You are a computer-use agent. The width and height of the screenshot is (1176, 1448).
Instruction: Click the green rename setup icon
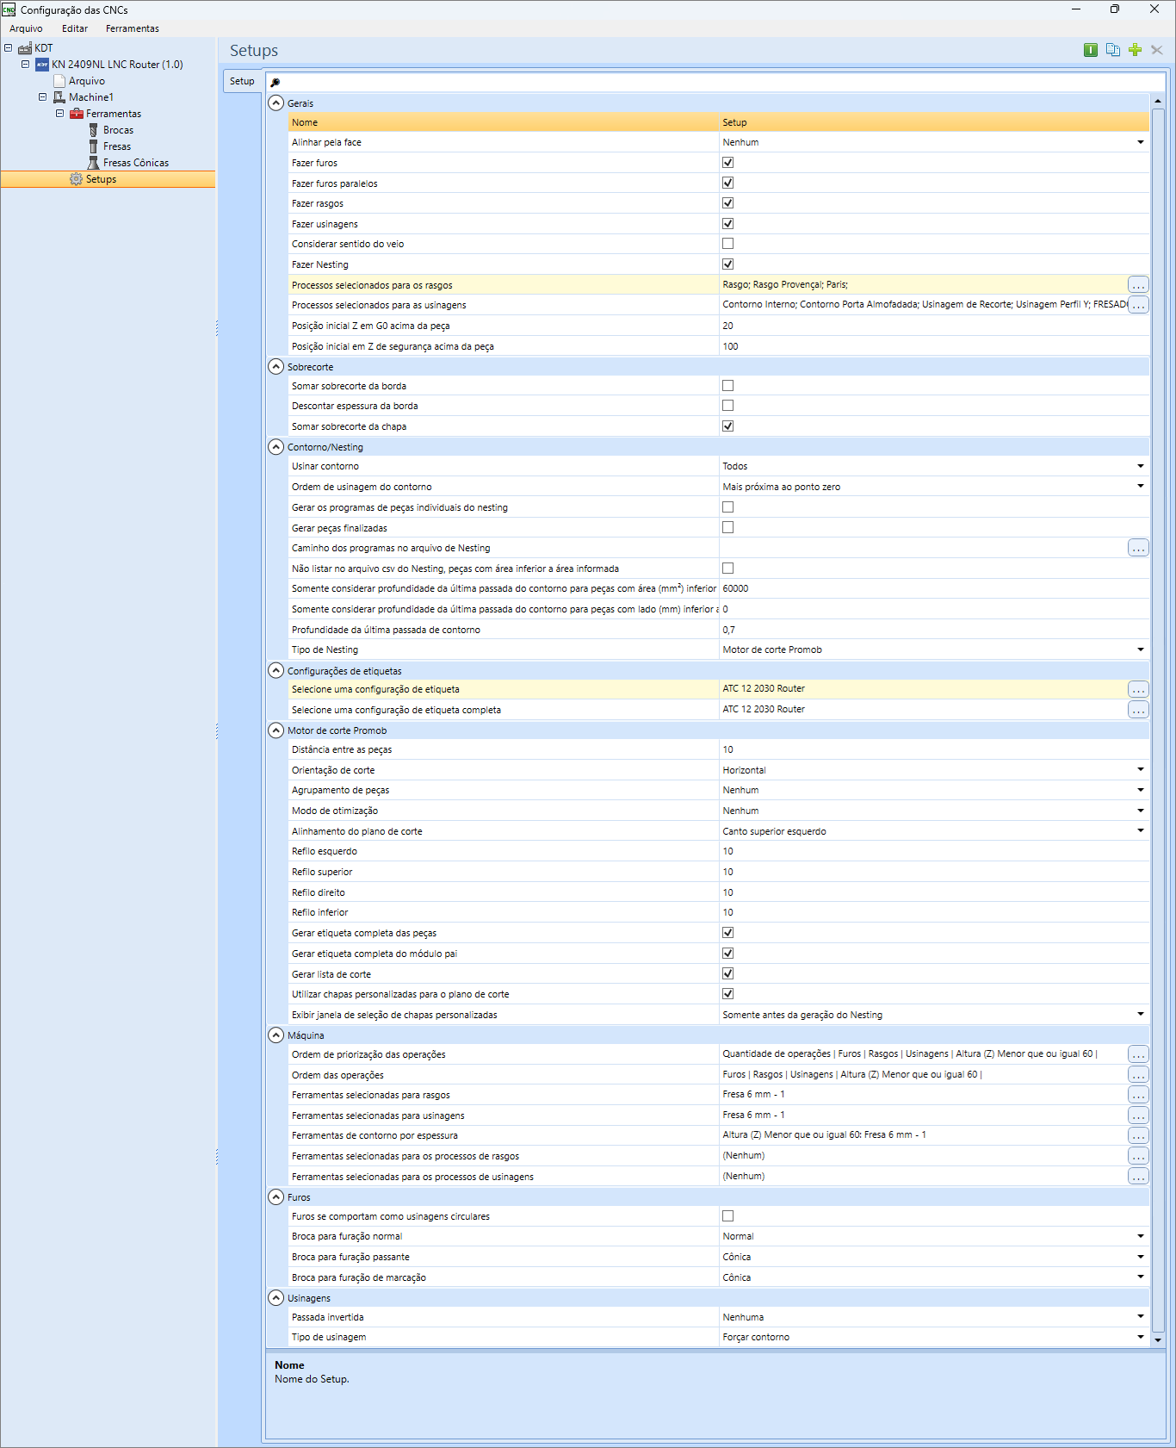pyautogui.click(x=1091, y=50)
